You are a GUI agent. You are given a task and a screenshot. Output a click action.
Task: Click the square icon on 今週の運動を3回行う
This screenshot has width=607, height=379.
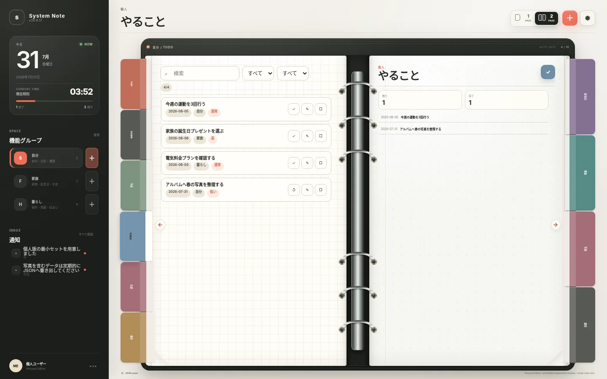click(x=321, y=109)
